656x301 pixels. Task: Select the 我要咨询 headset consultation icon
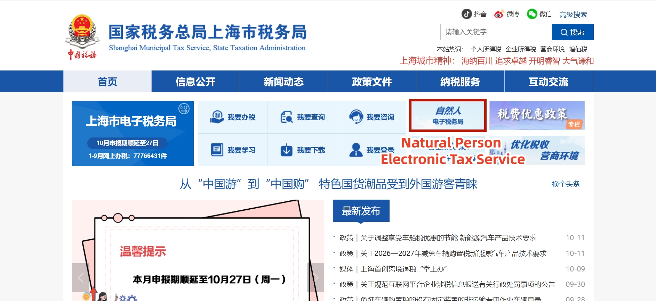[356, 117]
